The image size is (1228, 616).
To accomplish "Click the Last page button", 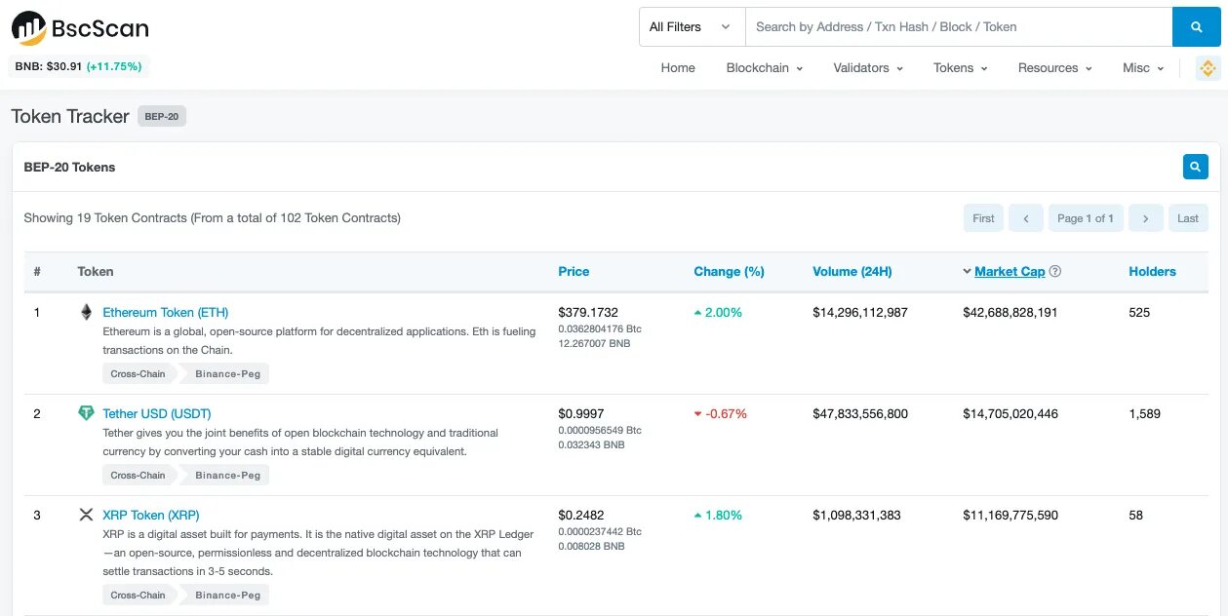I will click(x=1187, y=218).
